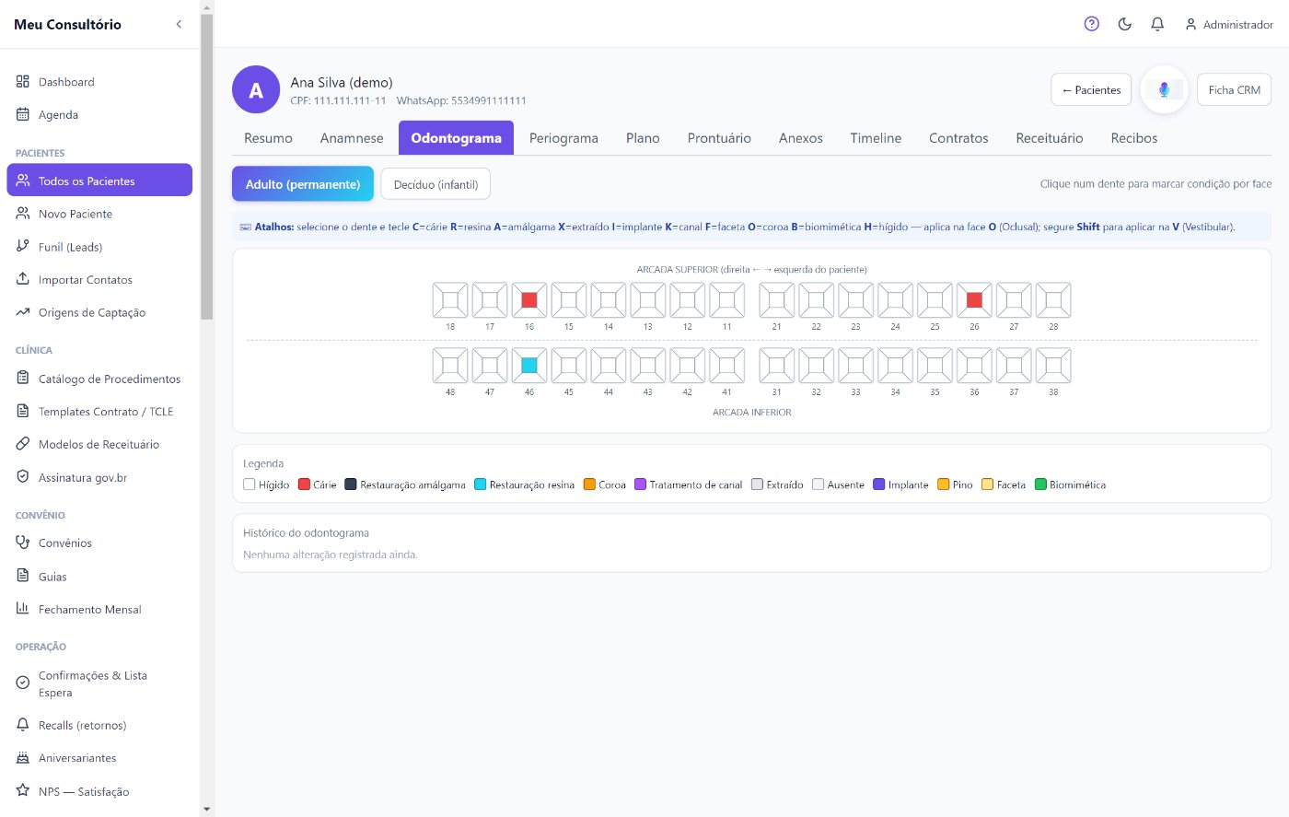
Task: Open the Prontuário tab
Action: (x=719, y=138)
